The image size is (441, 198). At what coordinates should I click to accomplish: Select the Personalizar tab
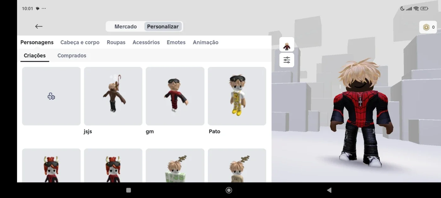163,26
